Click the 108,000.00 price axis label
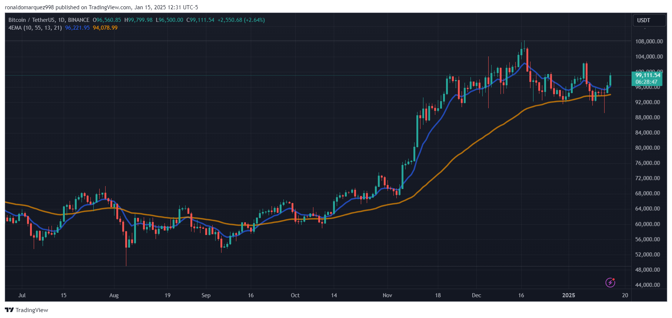The width and height of the screenshot is (672, 318). point(649,42)
